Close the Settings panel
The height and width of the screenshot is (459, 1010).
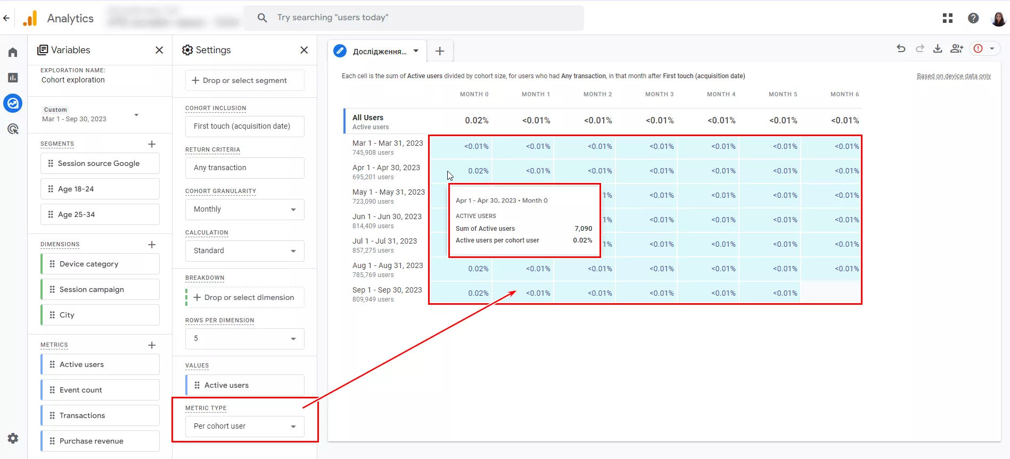tap(304, 50)
